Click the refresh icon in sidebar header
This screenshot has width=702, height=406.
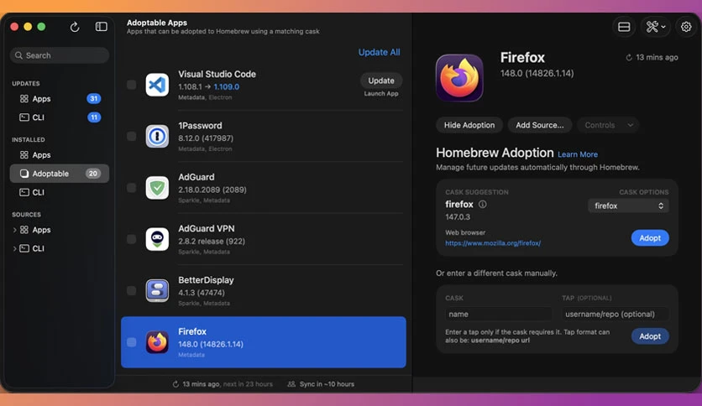pos(75,27)
